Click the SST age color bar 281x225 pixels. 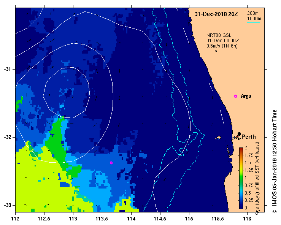pos(241,178)
